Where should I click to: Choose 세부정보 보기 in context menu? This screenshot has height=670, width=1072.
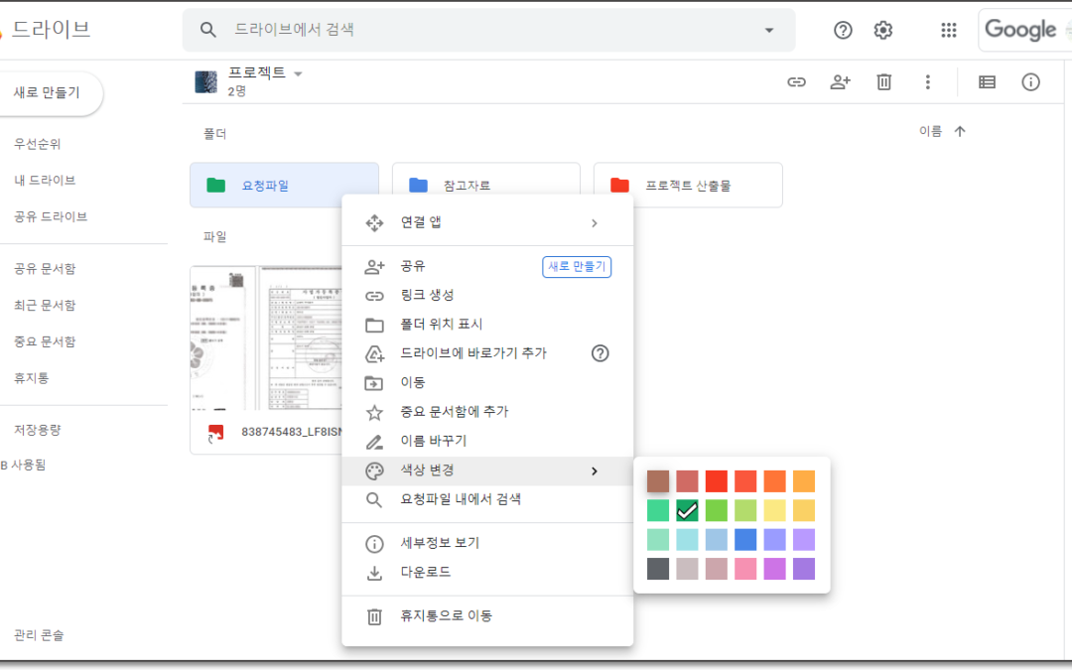487,544
